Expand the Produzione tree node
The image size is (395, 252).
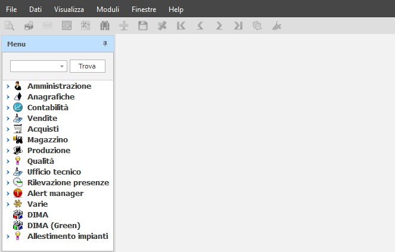pyautogui.click(x=8, y=151)
